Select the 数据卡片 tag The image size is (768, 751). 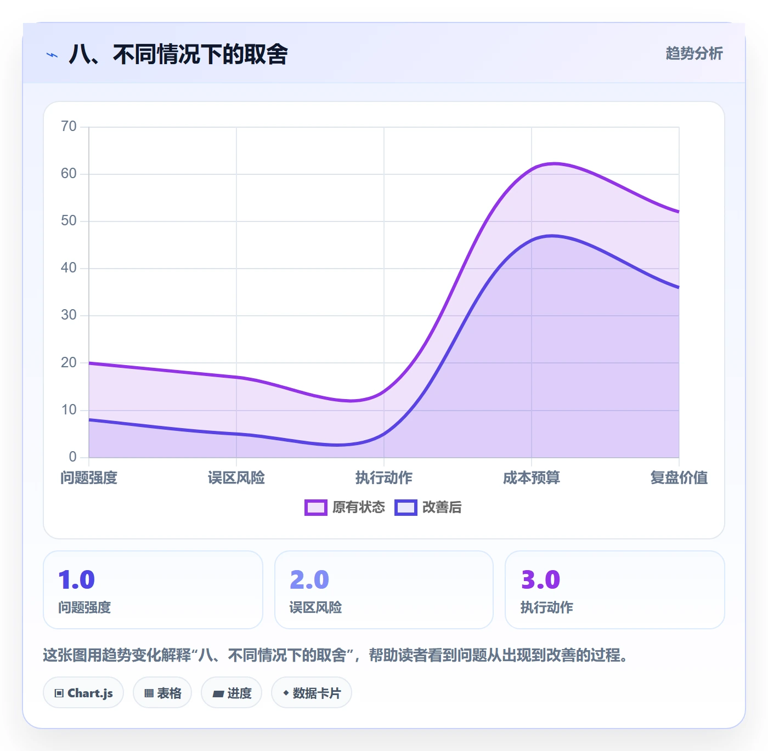[312, 693]
